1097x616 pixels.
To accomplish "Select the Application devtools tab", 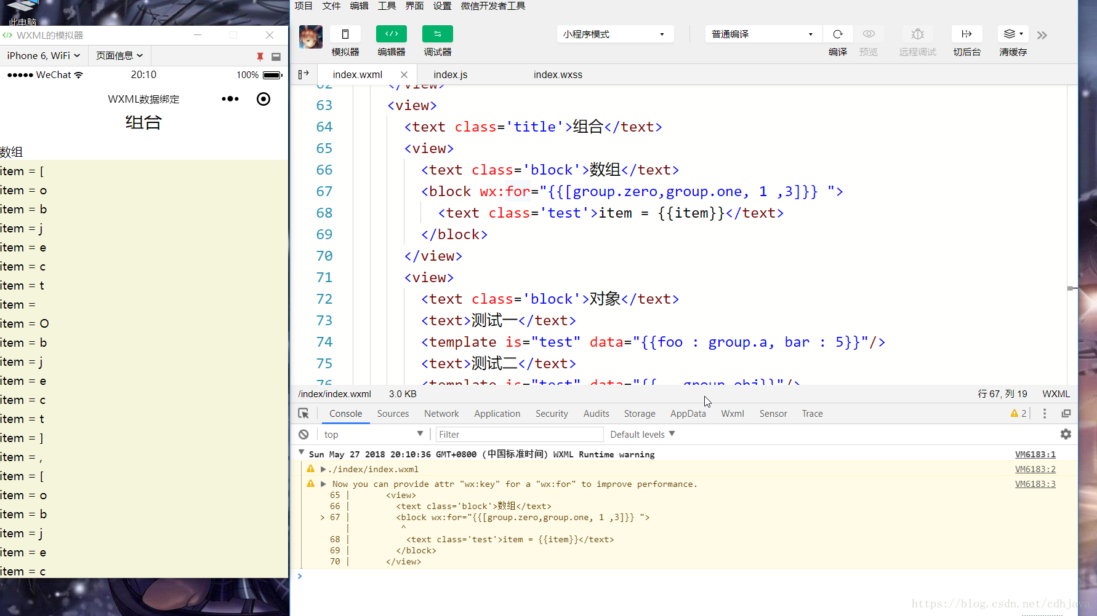I will coord(497,414).
